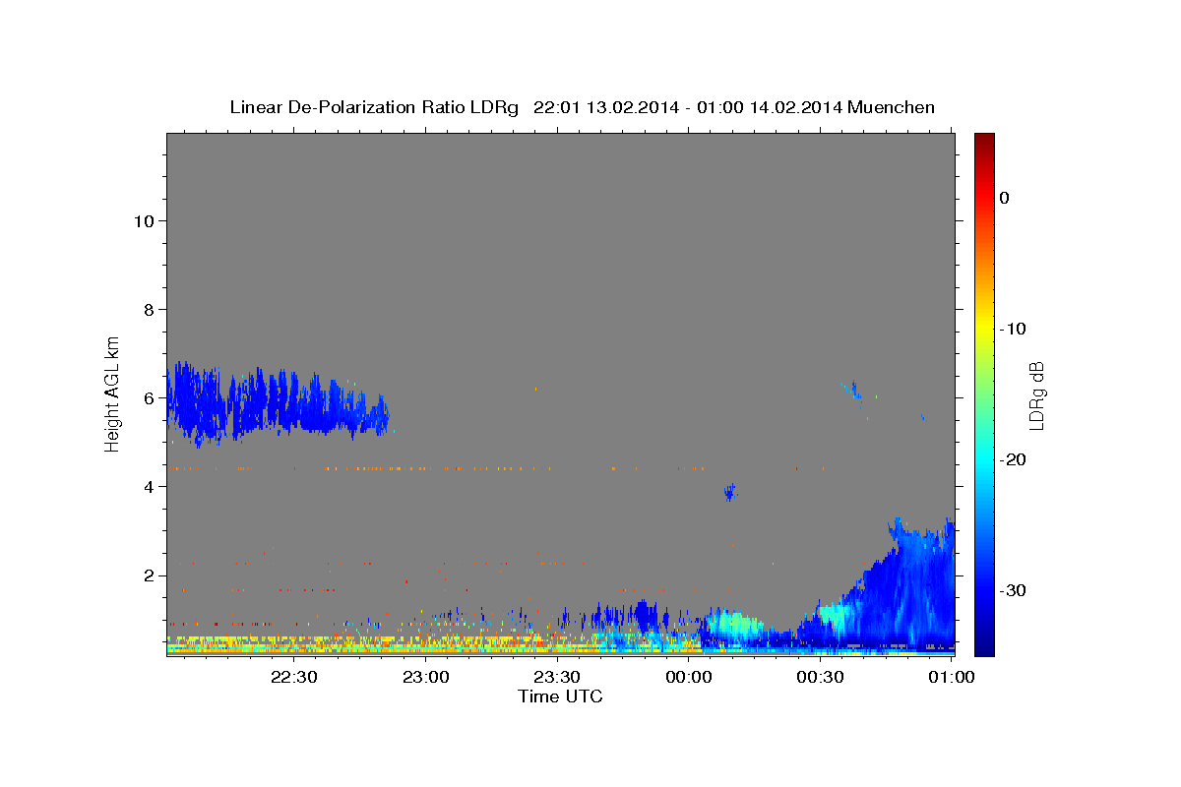Viewport: 1181px width, 787px height.
Task: Click the 23:30 time tick label
Action: [x=557, y=677]
